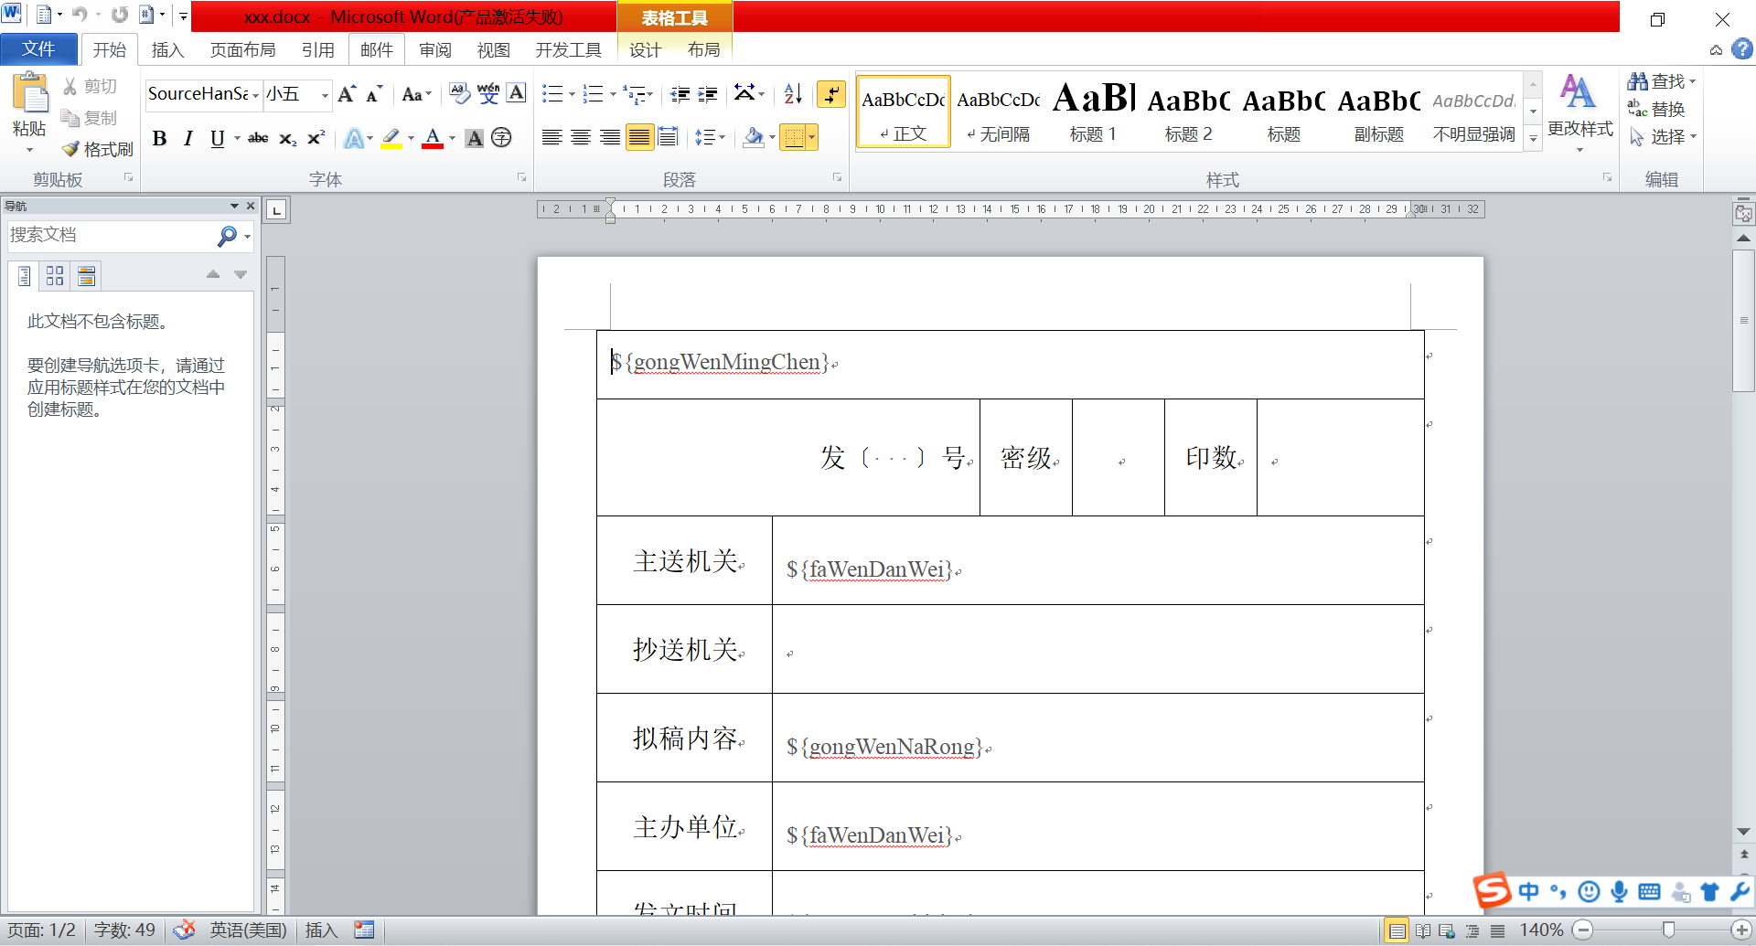Viewport: 1756px width, 946px height.
Task: Click the Shrink Font icon
Action: click(373, 94)
